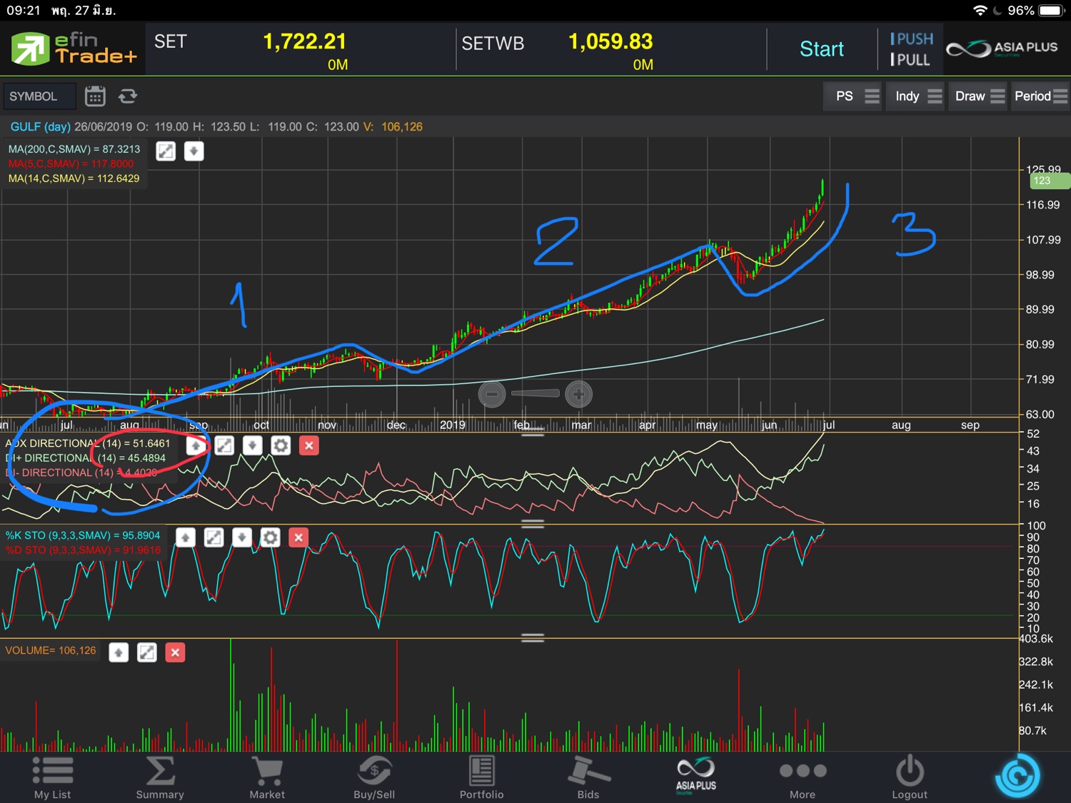This screenshot has width=1071, height=803.
Task: Tap the efin Trade+ logo
Action: pyautogui.click(x=73, y=49)
